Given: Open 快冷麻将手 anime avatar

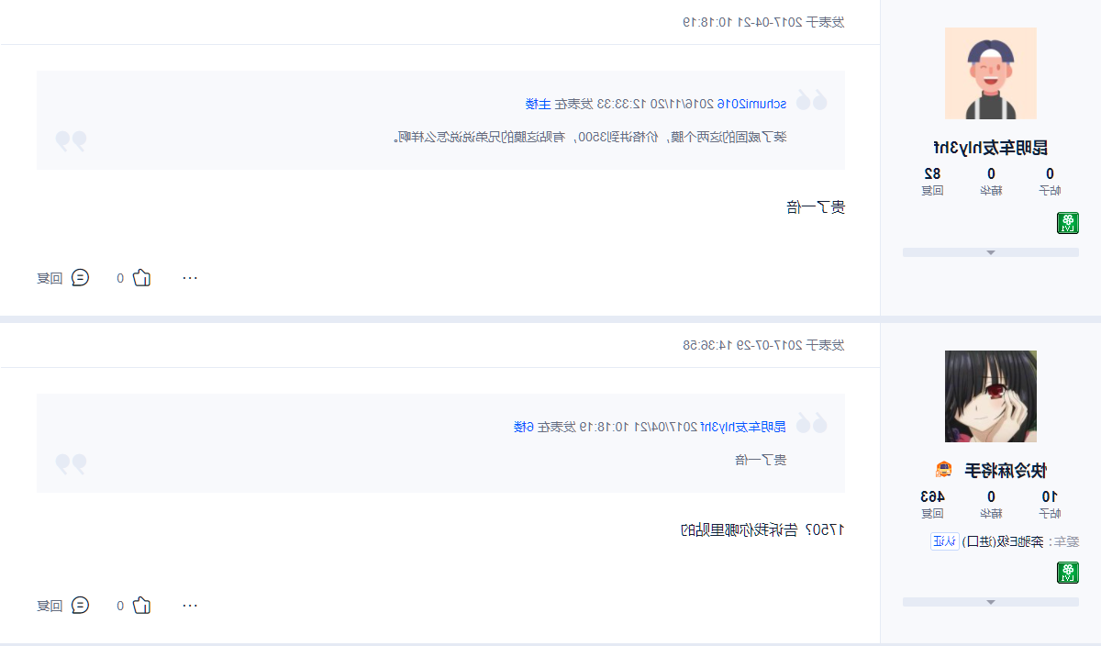Looking at the screenshot, I should (991, 396).
